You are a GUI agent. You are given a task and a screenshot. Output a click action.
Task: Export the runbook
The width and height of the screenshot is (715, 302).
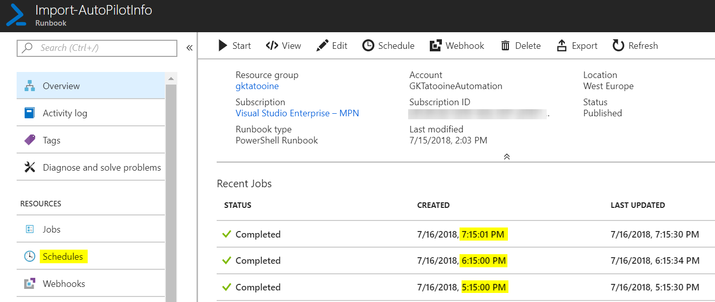click(x=576, y=45)
